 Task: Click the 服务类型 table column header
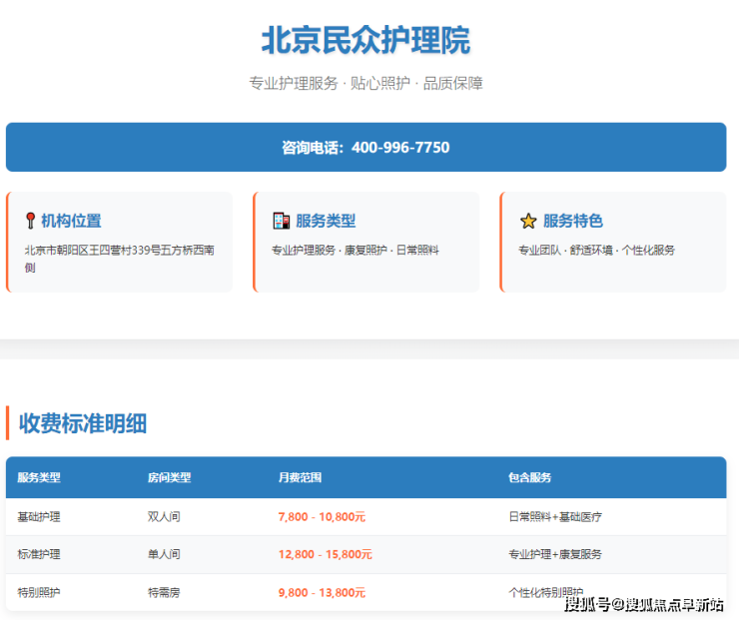[x=39, y=477]
